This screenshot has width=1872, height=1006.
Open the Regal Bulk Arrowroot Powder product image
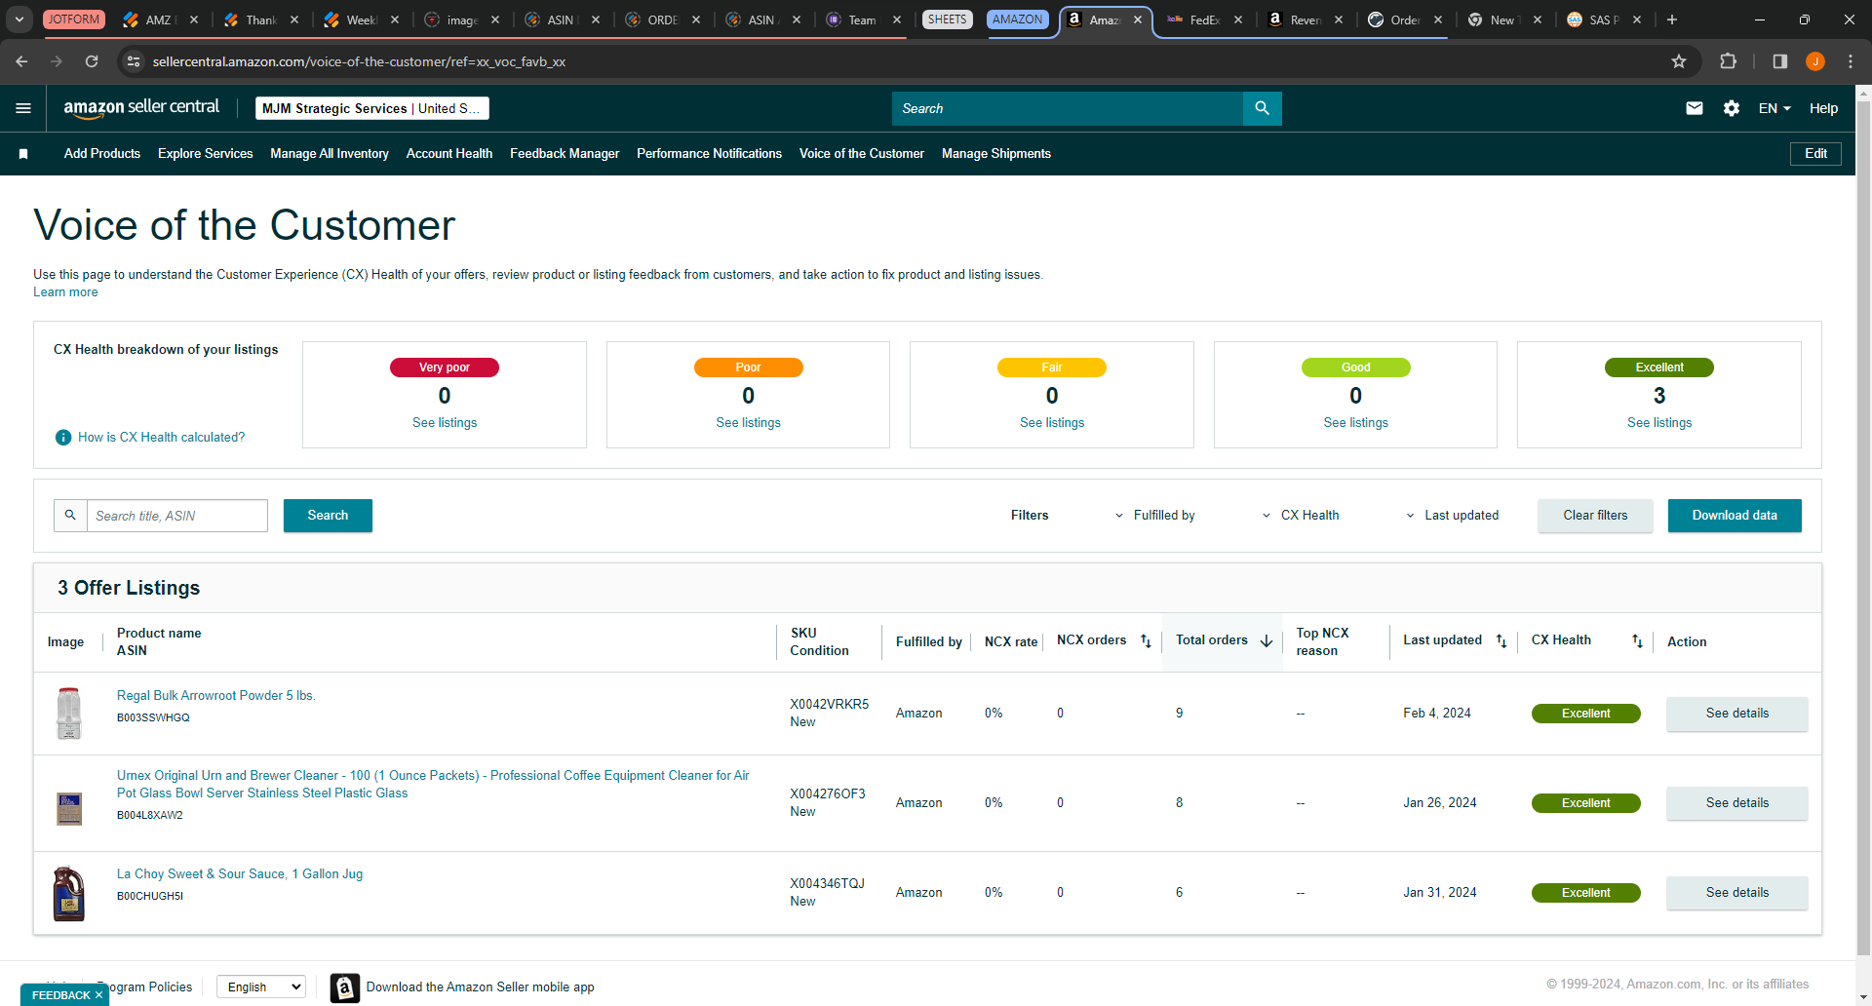pyautogui.click(x=68, y=714)
